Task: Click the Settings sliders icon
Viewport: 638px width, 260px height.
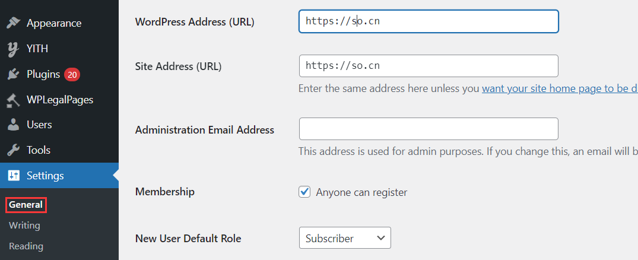Action: click(13, 176)
